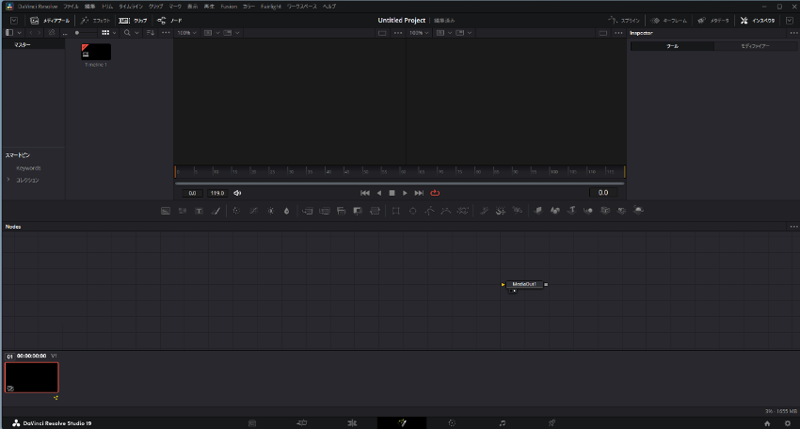Switch to the Fairlight page icon
The height and width of the screenshot is (429, 800).
click(x=503, y=422)
